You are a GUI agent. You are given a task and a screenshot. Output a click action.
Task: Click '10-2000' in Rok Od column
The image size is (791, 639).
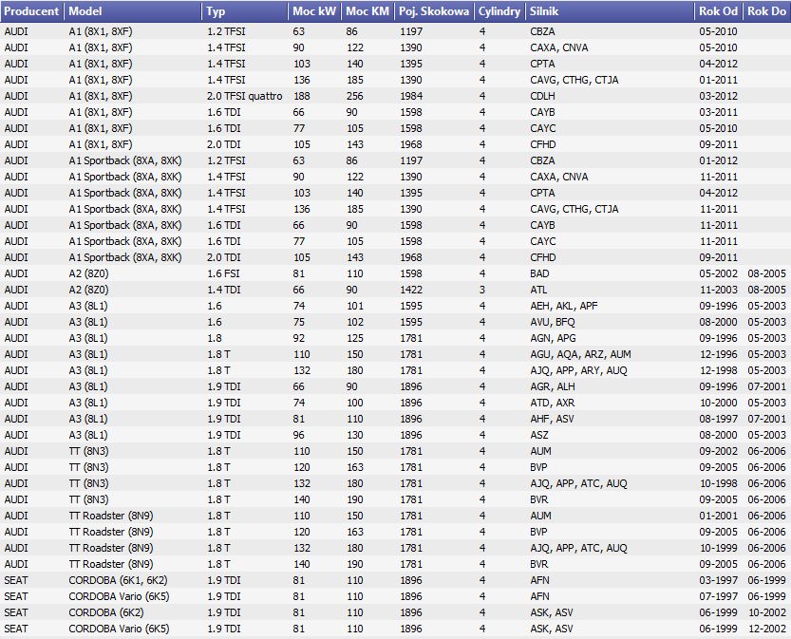point(718,403)
